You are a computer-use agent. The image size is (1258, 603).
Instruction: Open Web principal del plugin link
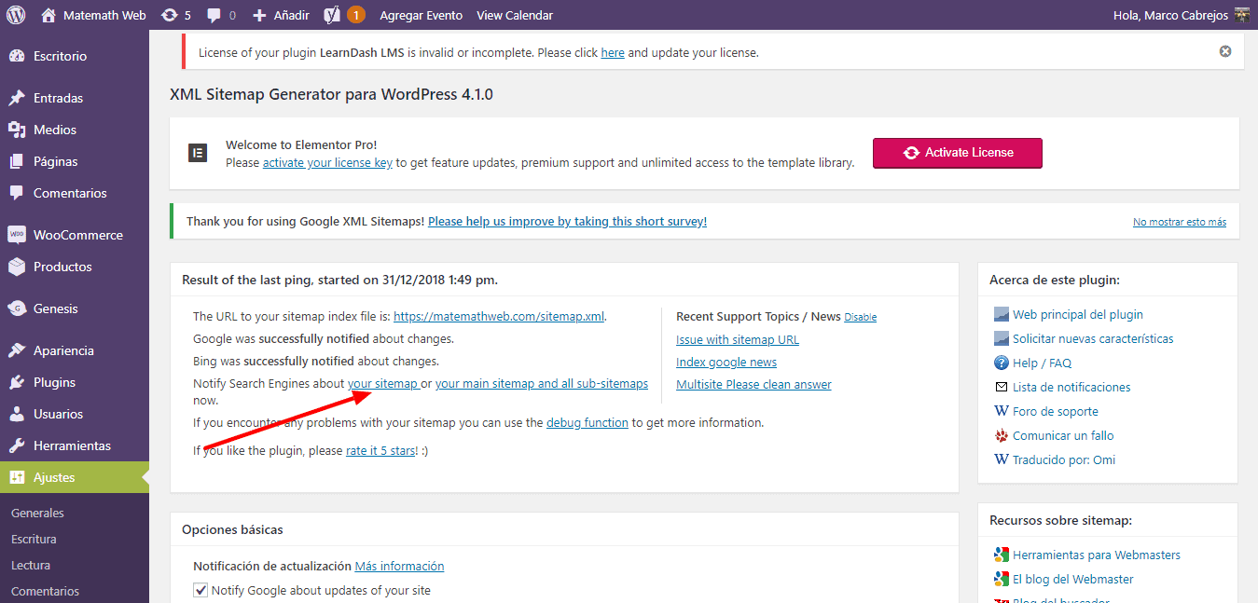pyautogui.click(x=1078, y=314)
